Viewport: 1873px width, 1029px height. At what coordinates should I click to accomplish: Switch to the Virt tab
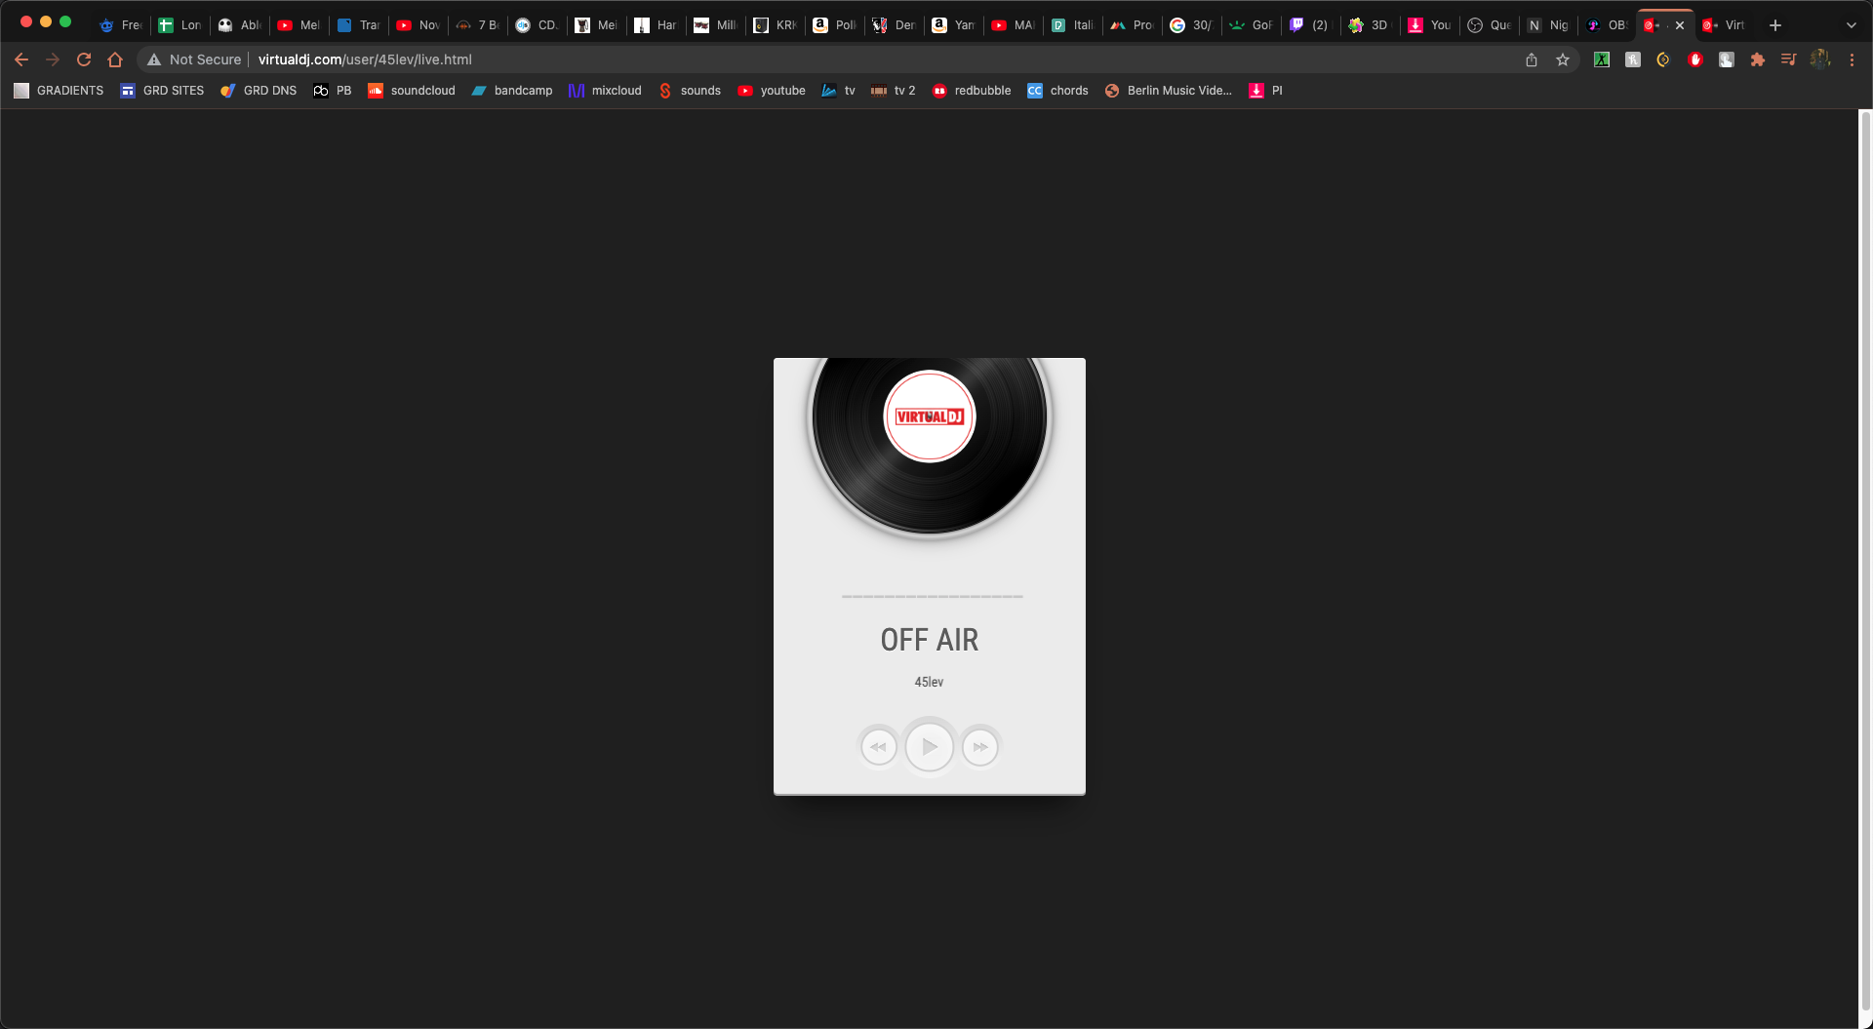click(1724, 25)
